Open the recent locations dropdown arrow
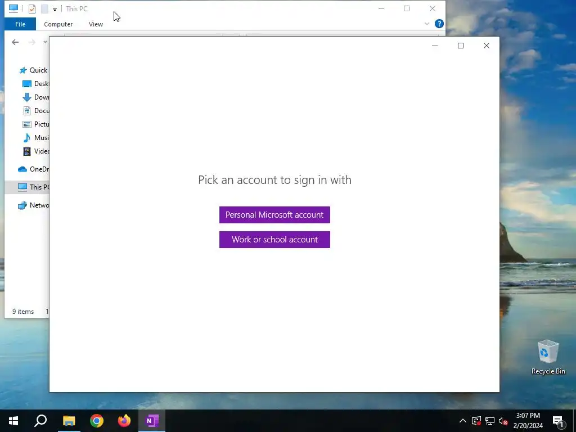Viewport: 576px width, 432px height. coord(45,42)
